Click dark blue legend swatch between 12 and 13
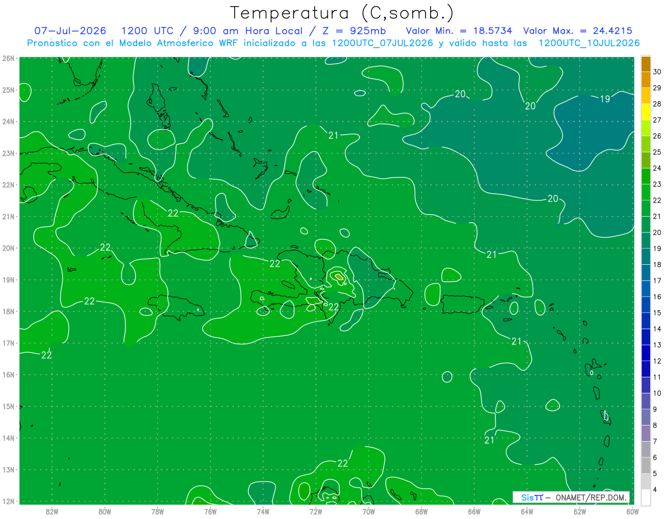This screenshot has height=519, width=672. [x=646, y=353]
